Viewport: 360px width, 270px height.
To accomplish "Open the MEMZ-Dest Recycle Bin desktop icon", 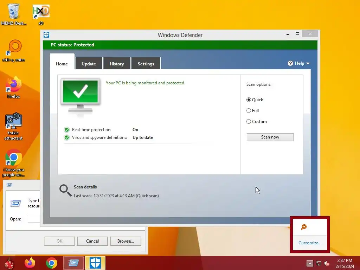I will tap(14, 14).
